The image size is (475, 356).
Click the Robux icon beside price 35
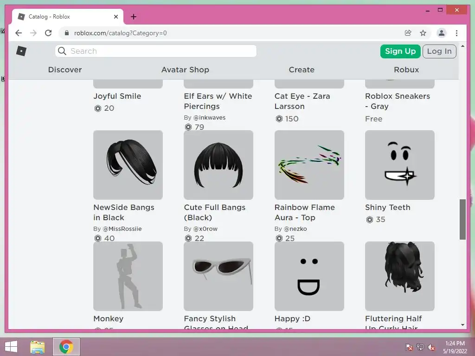[x=370, y=219]
